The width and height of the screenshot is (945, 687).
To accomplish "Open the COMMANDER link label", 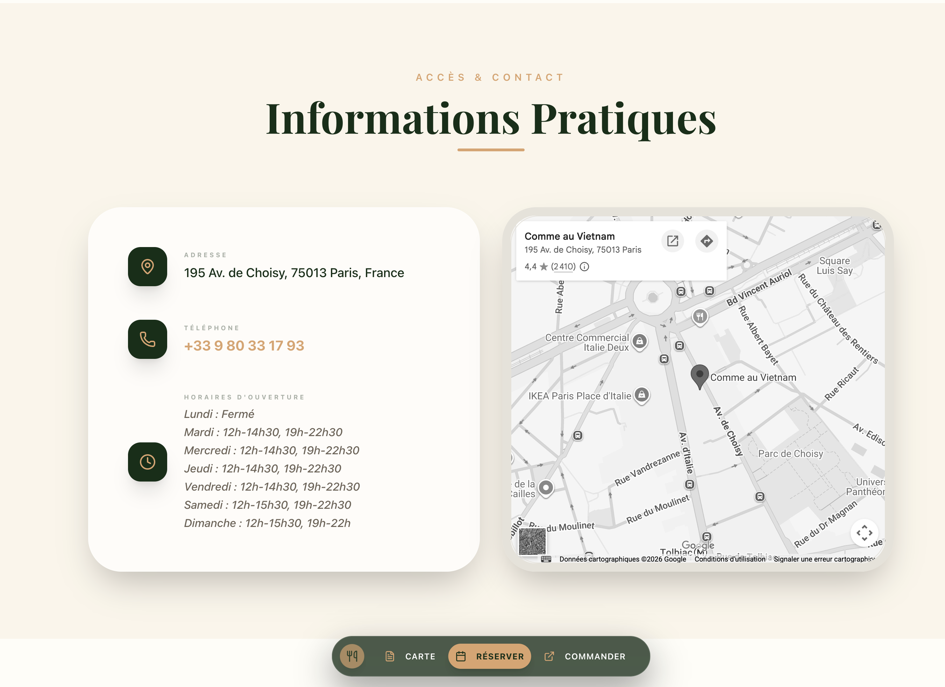I will click(x=595, y=656).
